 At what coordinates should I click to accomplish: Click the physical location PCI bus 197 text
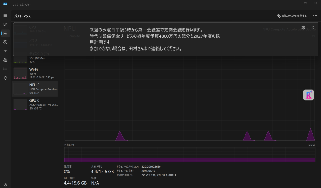tap(159, 175)
